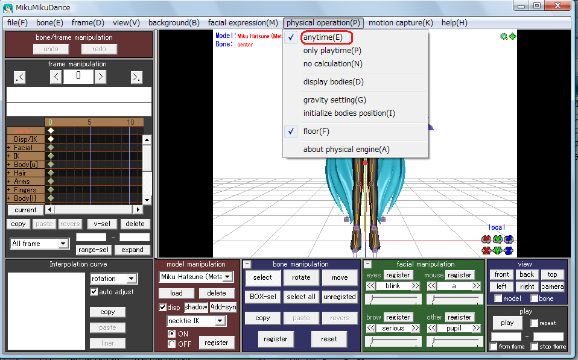
Task: Collapse bone manipulation panel
Action: pyautogui.click(x=247, y=264)
